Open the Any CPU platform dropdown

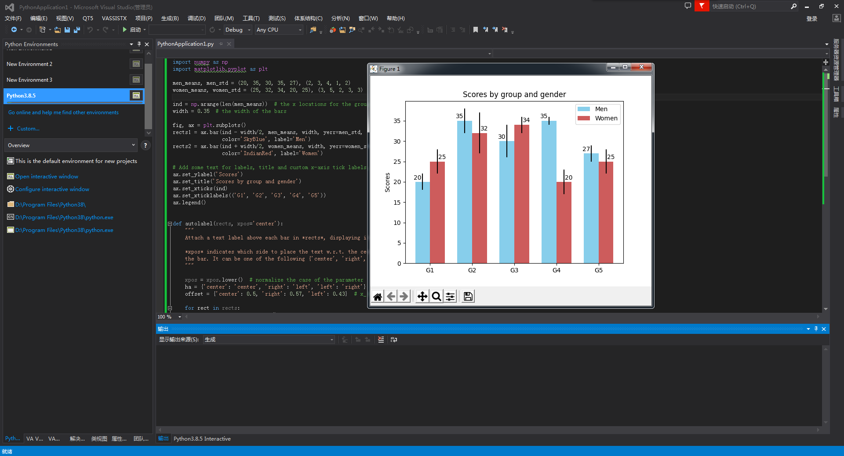[278, 29]
